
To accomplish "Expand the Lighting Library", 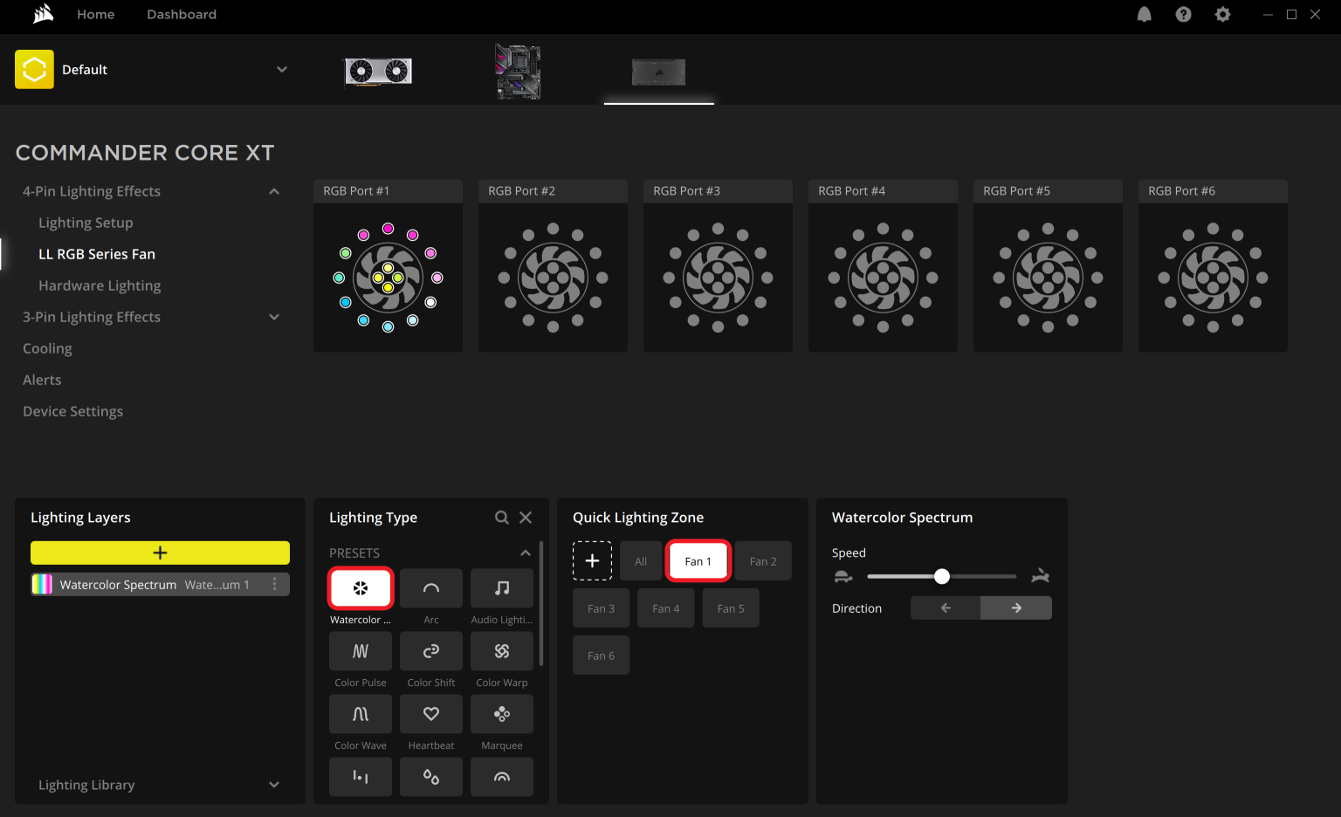I will tap(274, 785).
